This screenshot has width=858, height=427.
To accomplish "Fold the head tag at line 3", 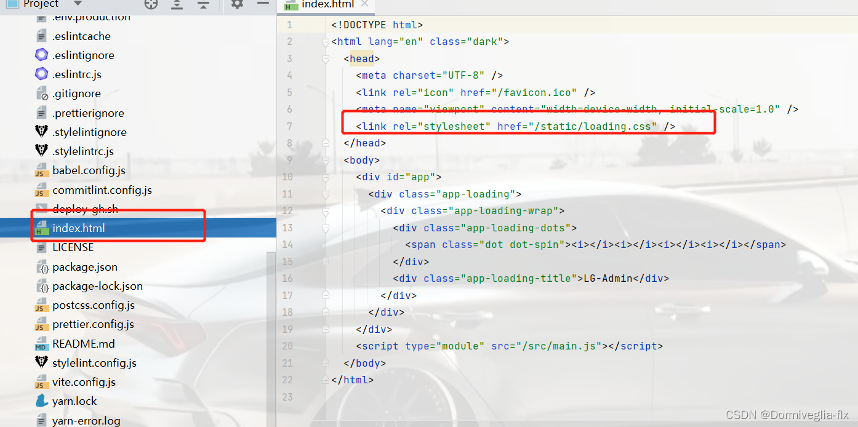I will tap(326, 58).
